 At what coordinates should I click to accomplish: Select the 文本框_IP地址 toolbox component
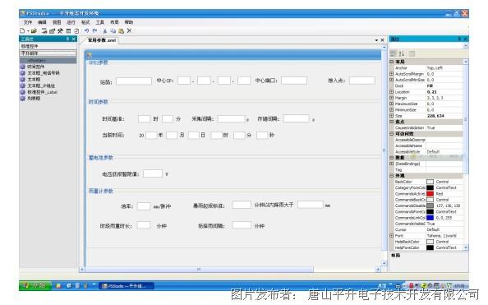pos(38,85)
